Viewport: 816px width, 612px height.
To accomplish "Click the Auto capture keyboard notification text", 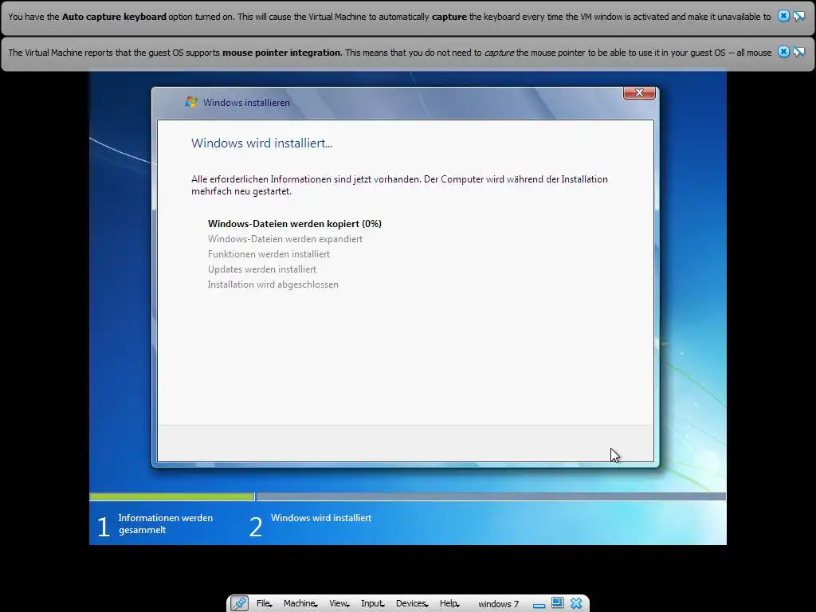I will tap(389, 17).
